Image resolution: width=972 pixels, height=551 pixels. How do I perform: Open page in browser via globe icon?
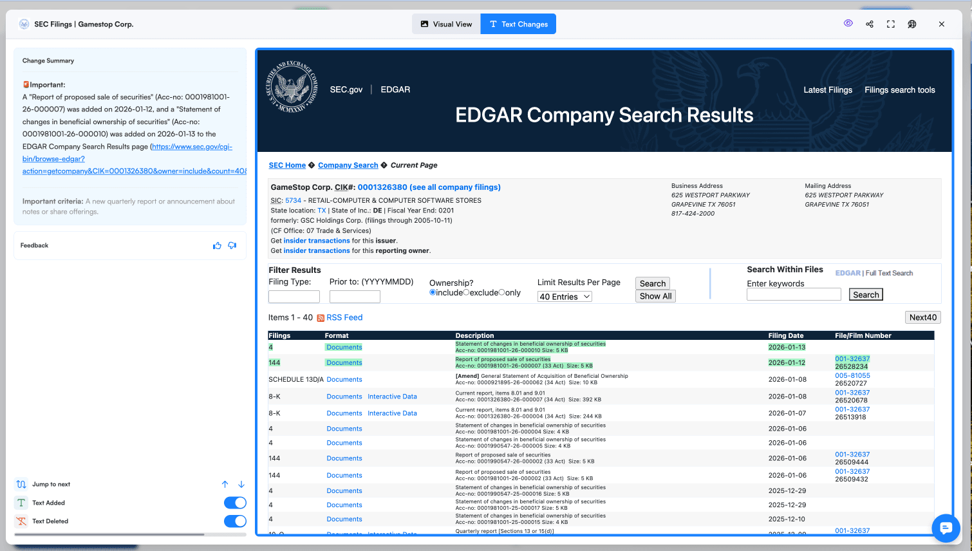[912, 23]
